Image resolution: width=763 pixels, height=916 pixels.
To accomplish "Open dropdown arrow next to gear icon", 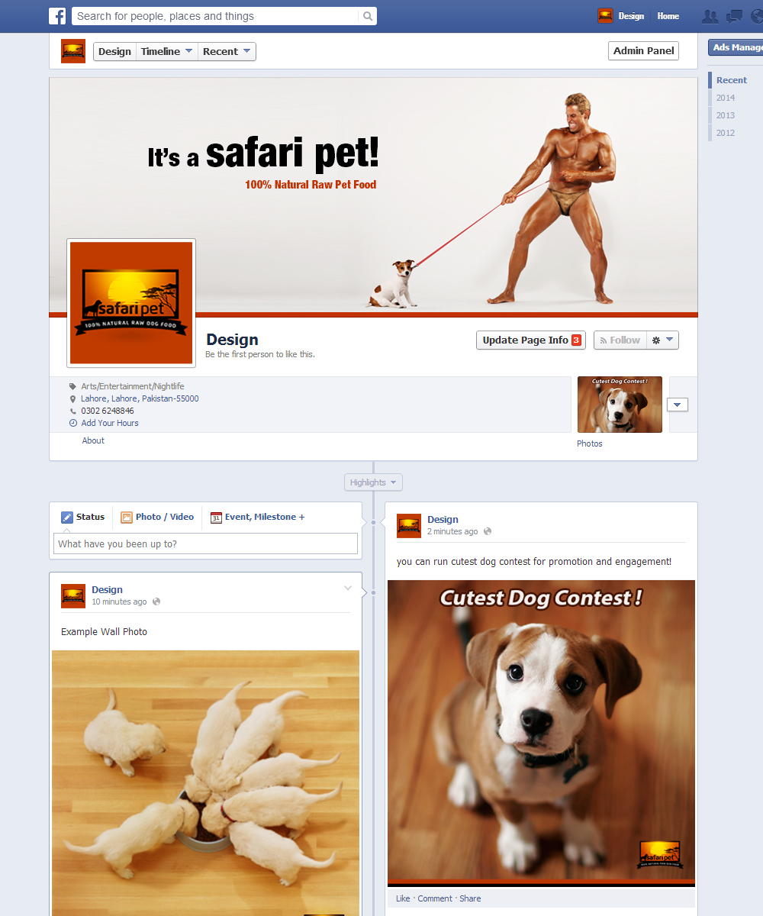I will pyautogui.click(x=670, y=340).
